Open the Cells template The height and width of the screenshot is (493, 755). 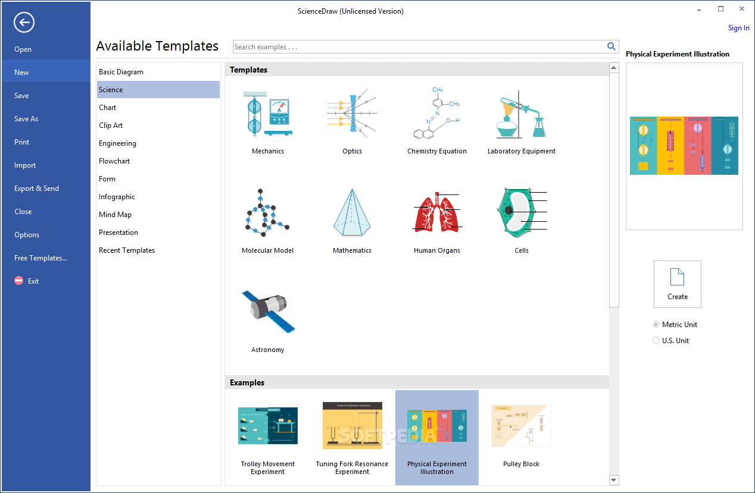click(x=522, y=221)
